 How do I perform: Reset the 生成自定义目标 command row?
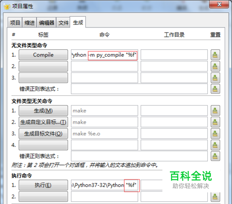(215, 122)
